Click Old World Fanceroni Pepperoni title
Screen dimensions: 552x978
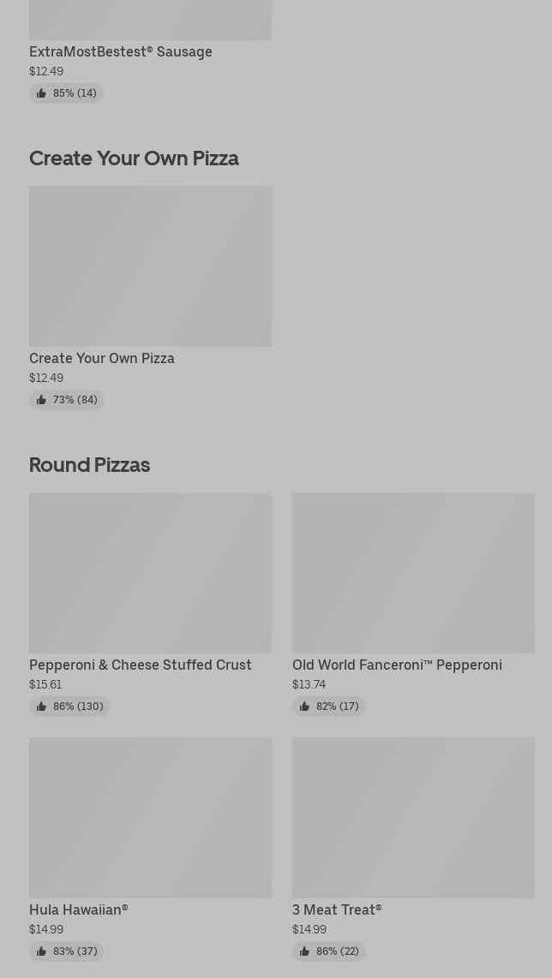(397, 665)
